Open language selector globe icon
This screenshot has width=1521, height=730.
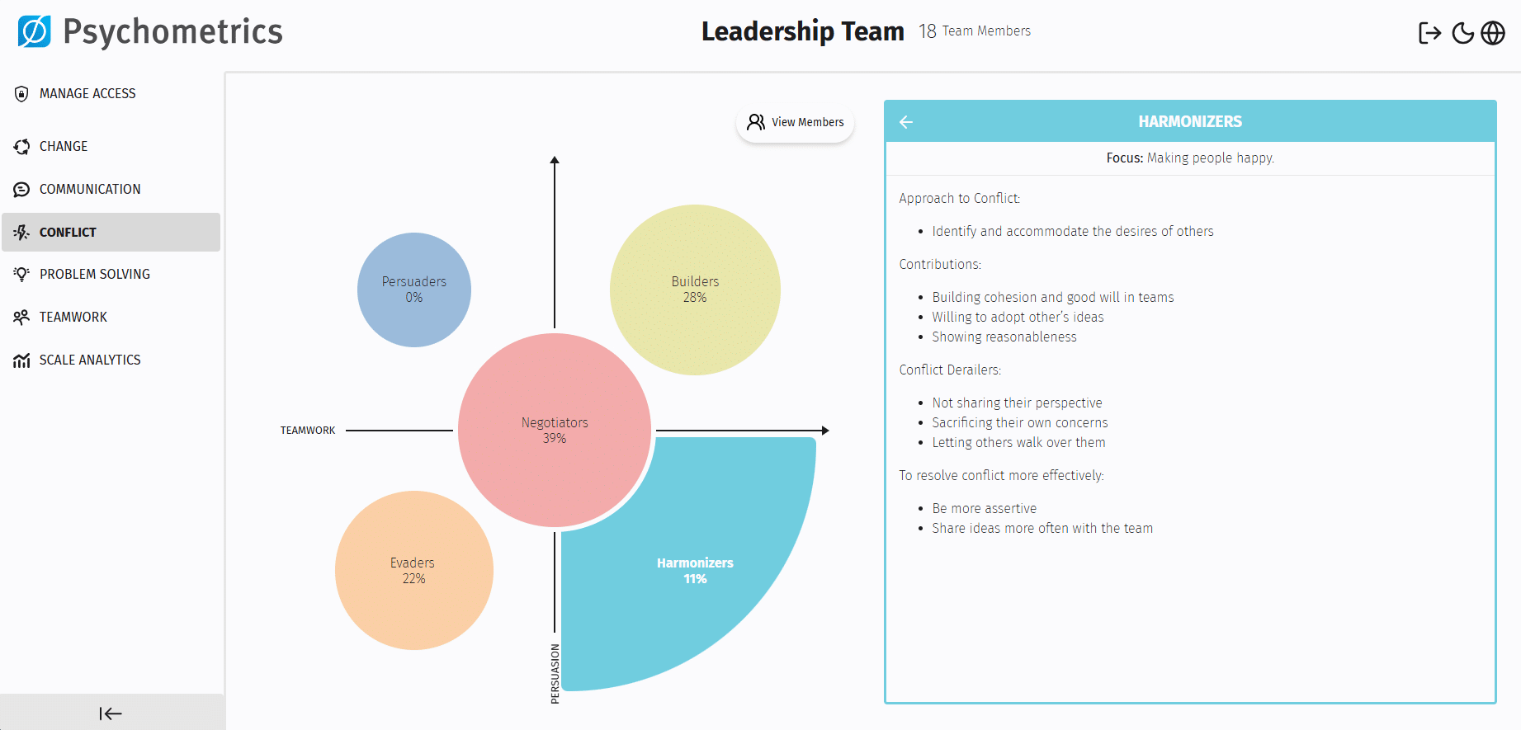(1493, 33)
